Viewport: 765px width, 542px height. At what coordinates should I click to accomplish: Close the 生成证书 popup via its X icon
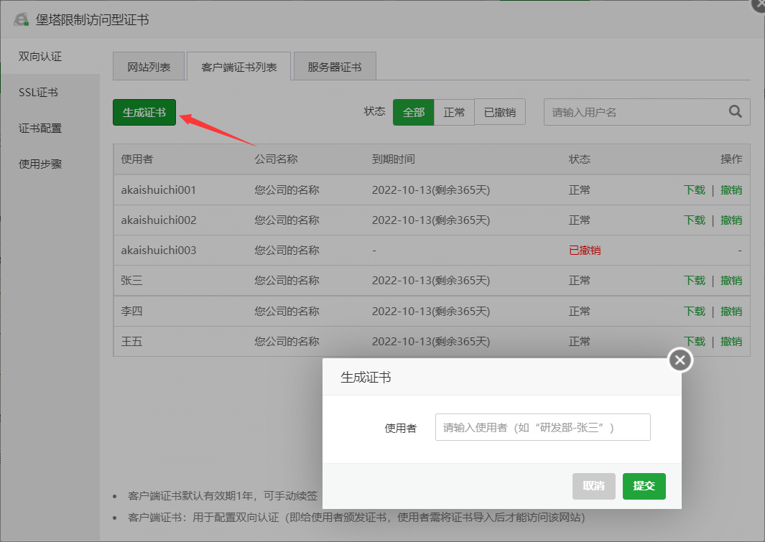(x=680, y=360)
